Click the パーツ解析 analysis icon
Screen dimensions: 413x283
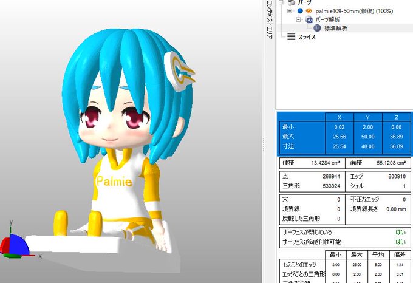[309, 19]
